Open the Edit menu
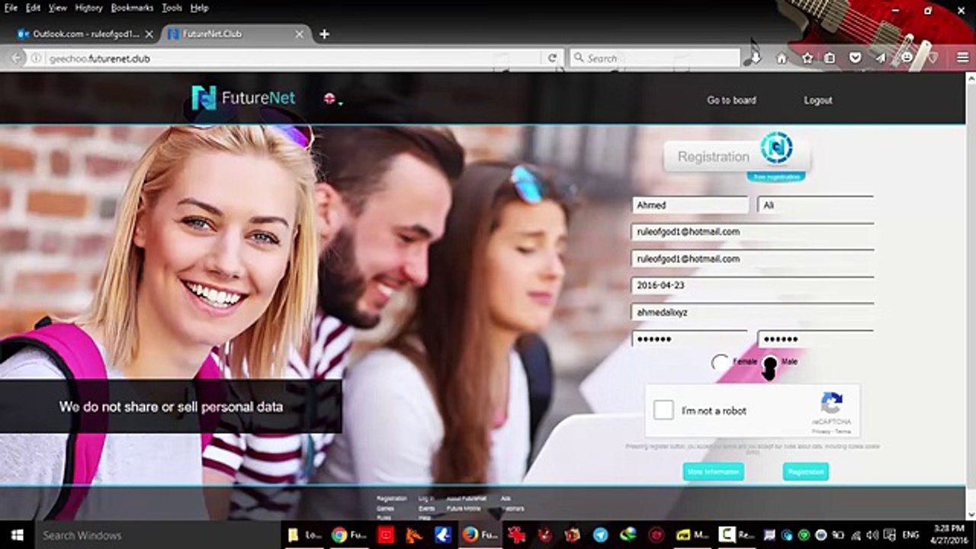 coord(33,8)
